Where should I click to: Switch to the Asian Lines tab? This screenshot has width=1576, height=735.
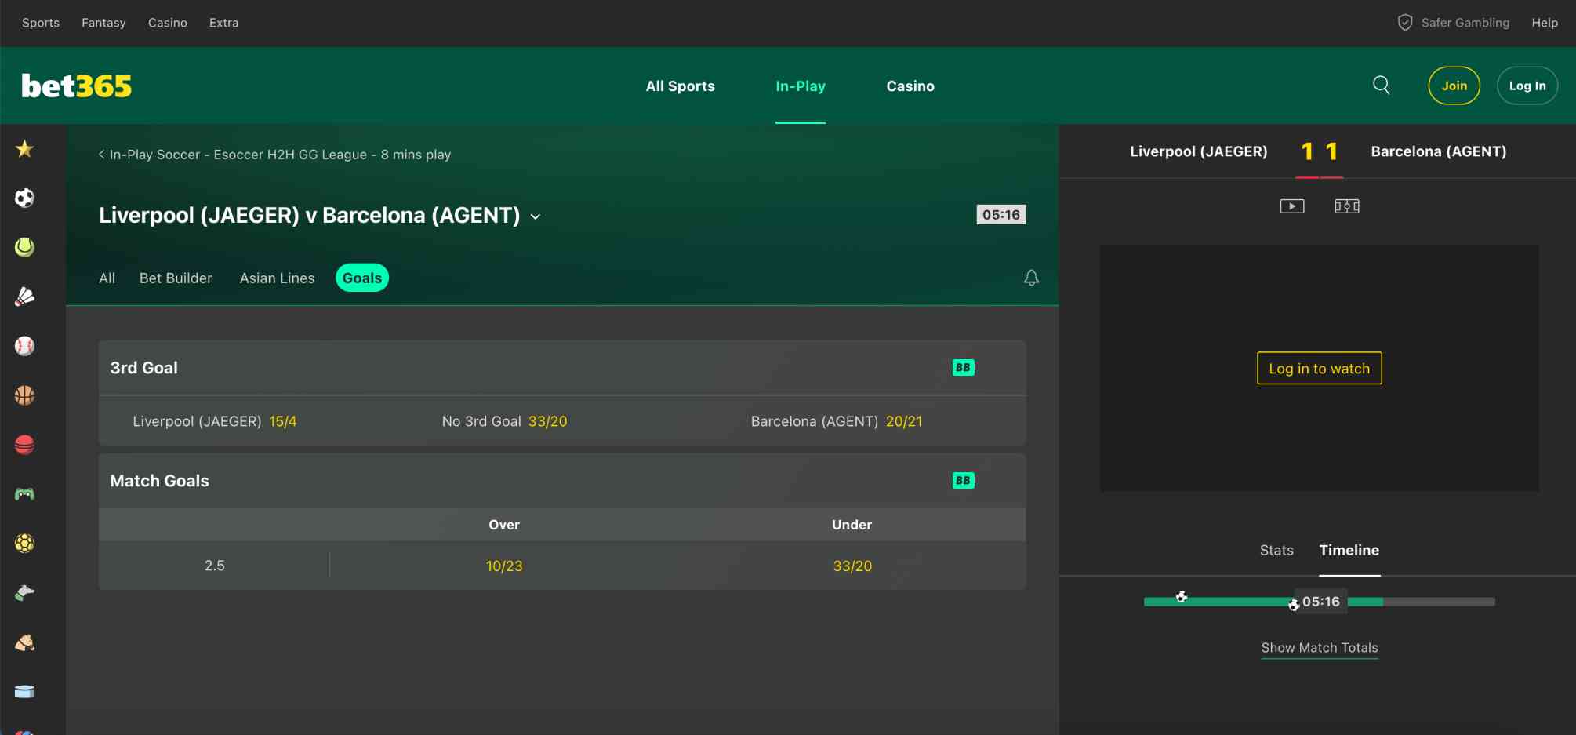[x=277, y=278]
